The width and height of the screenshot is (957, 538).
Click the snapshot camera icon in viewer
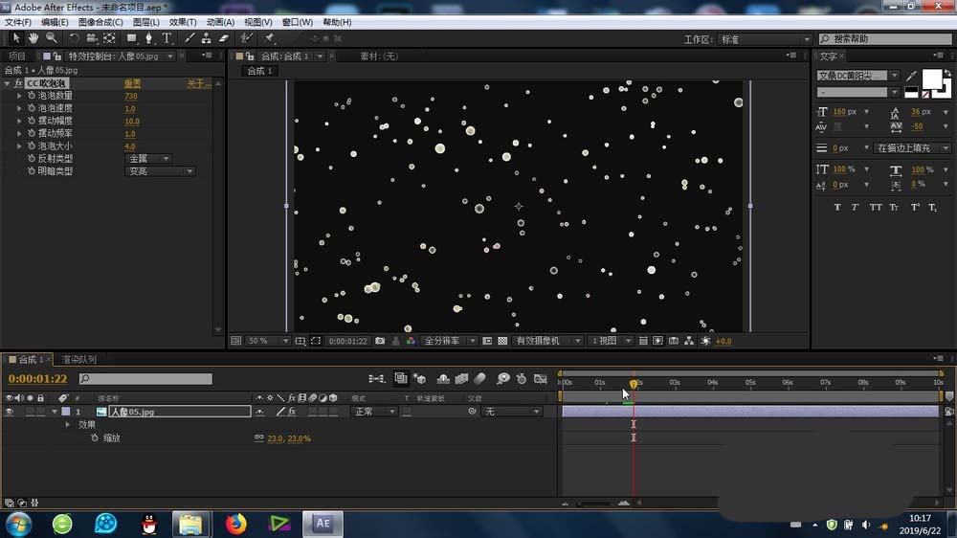[x=381, y=341]
